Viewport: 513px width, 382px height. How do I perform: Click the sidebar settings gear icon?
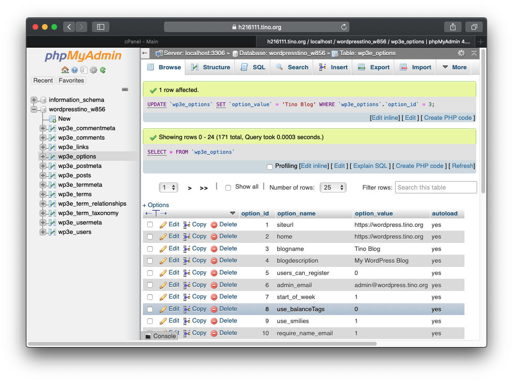[93, 70]
